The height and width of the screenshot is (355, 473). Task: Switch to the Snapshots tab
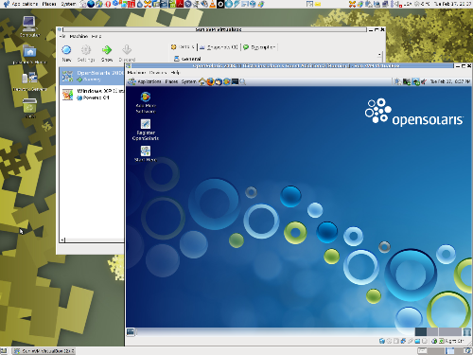click(x=219, y=47)
